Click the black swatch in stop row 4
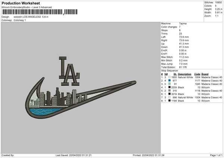 169,87
